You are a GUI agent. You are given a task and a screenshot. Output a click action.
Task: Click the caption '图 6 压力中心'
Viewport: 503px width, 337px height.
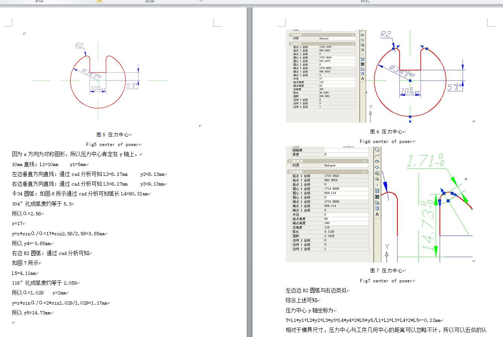[386, 131]
